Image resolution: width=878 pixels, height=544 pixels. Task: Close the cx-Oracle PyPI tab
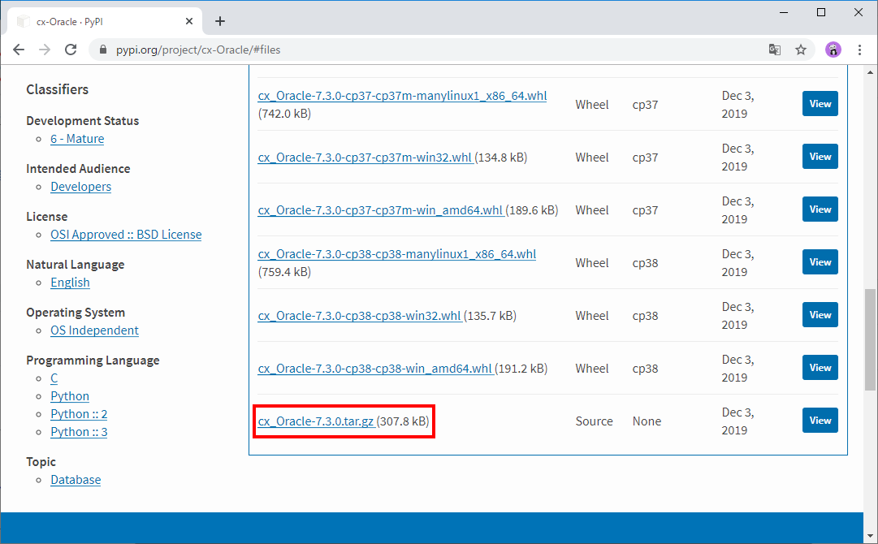coord(189,21)
